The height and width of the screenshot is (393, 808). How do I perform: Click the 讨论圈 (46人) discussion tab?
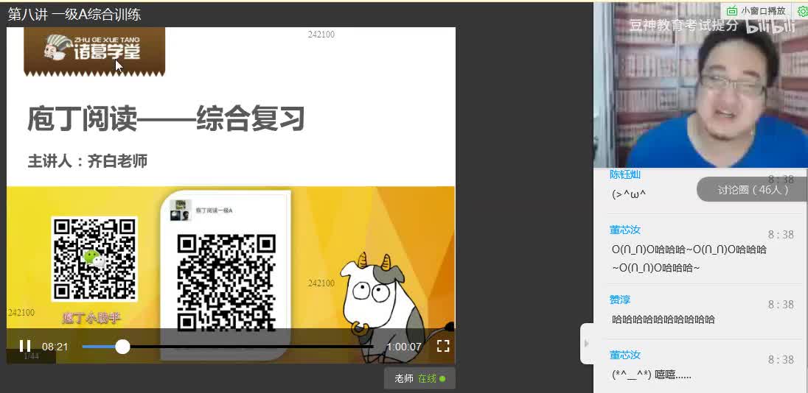[x=753, y=190]
